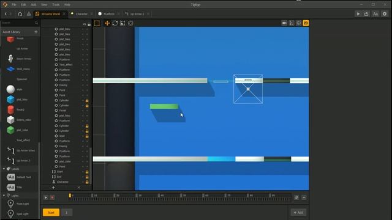Close the 3D Game World tab

[64, 13]
